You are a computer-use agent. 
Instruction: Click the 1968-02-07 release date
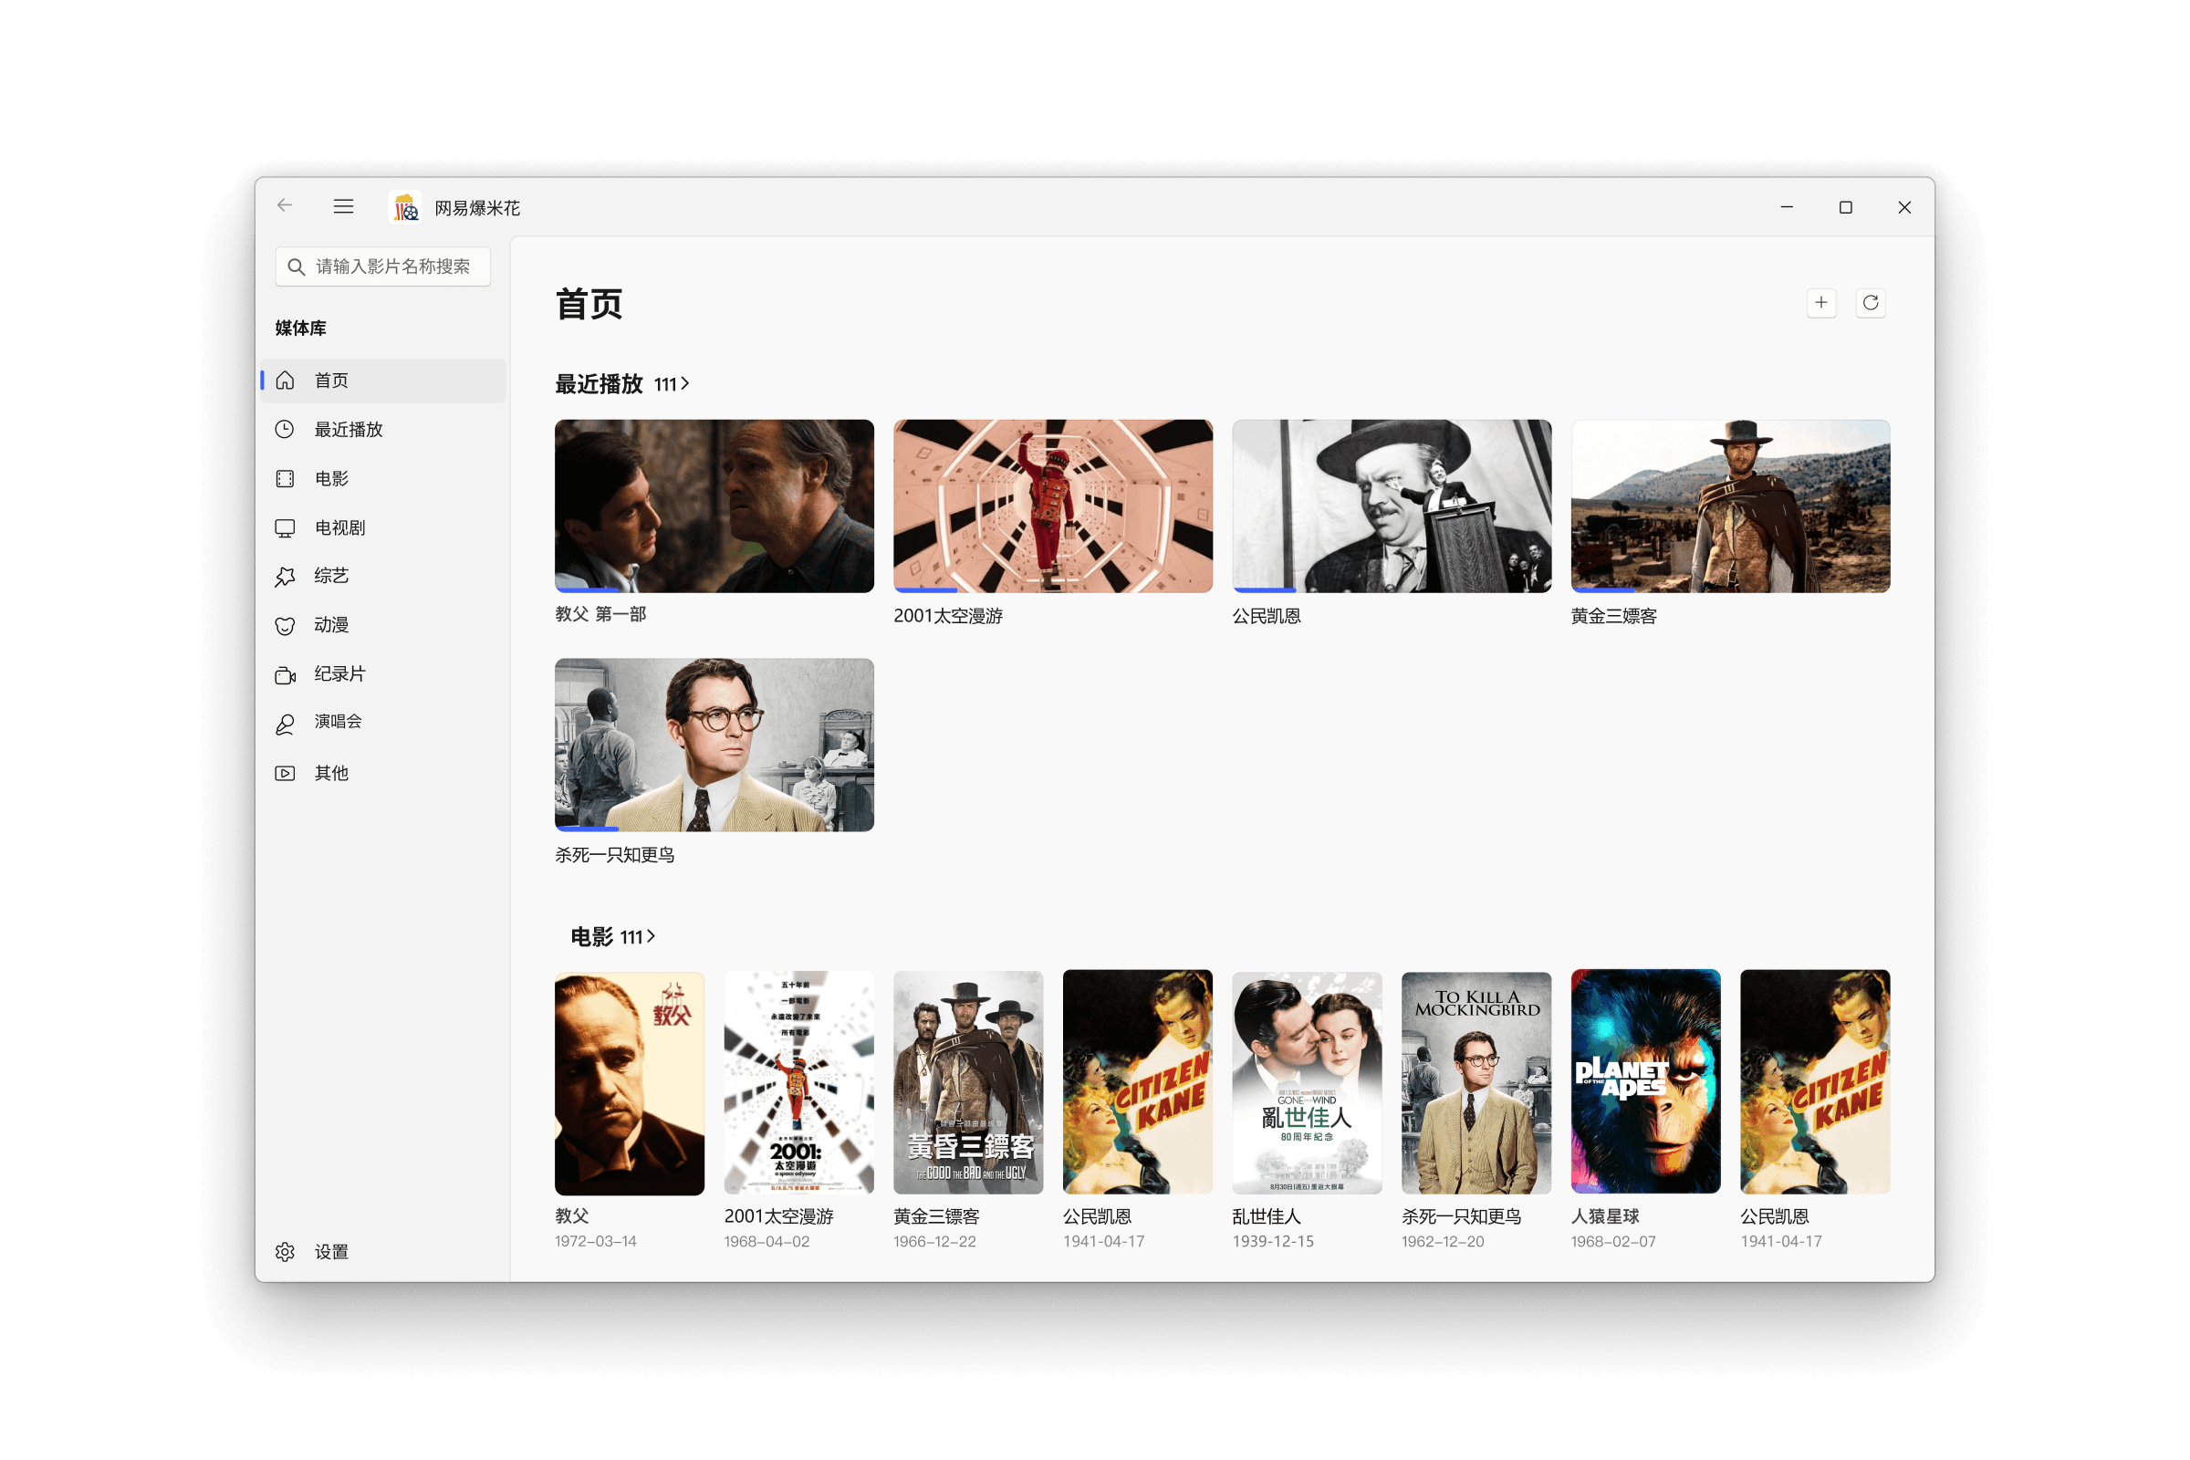[1613, 1242]
